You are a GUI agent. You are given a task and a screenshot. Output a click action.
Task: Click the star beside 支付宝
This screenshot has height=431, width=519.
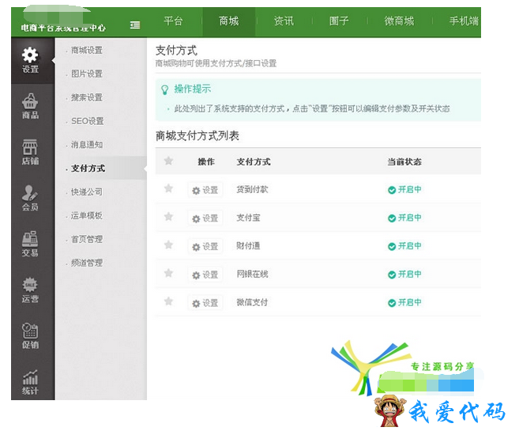[168, 217]
